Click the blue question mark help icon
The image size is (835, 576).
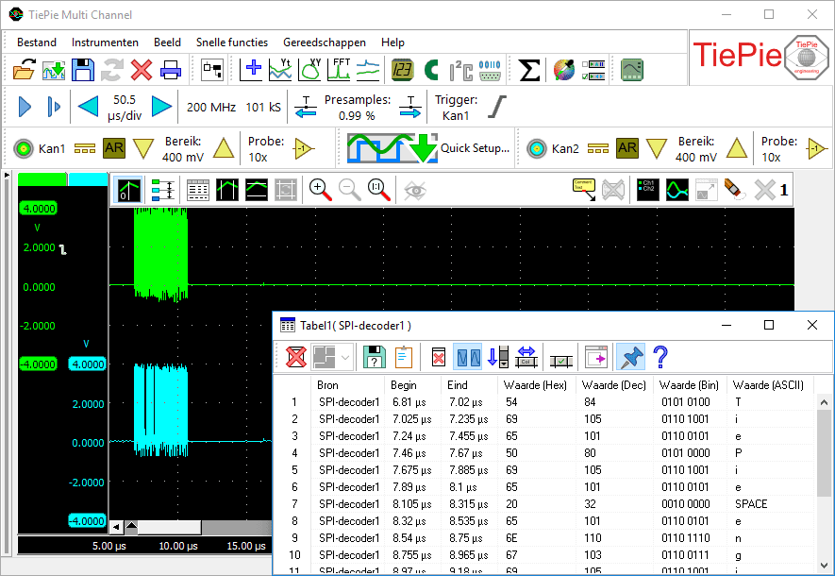660,357
